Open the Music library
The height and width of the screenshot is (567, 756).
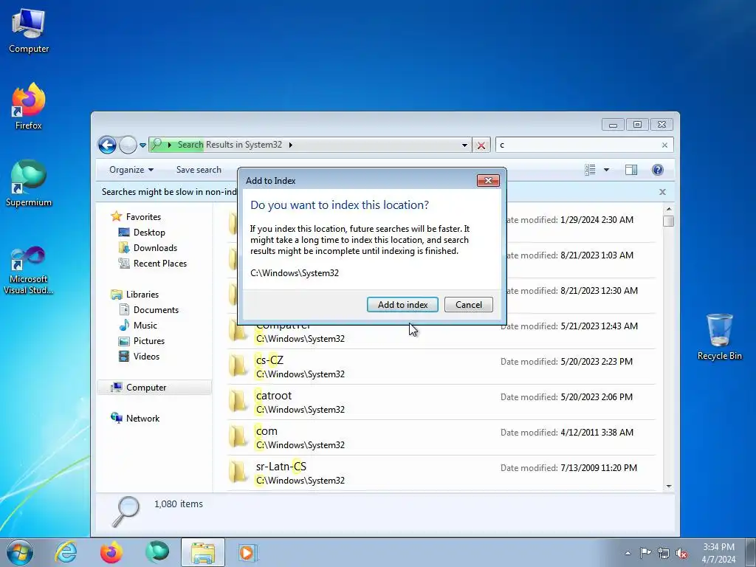coord(145,325)
